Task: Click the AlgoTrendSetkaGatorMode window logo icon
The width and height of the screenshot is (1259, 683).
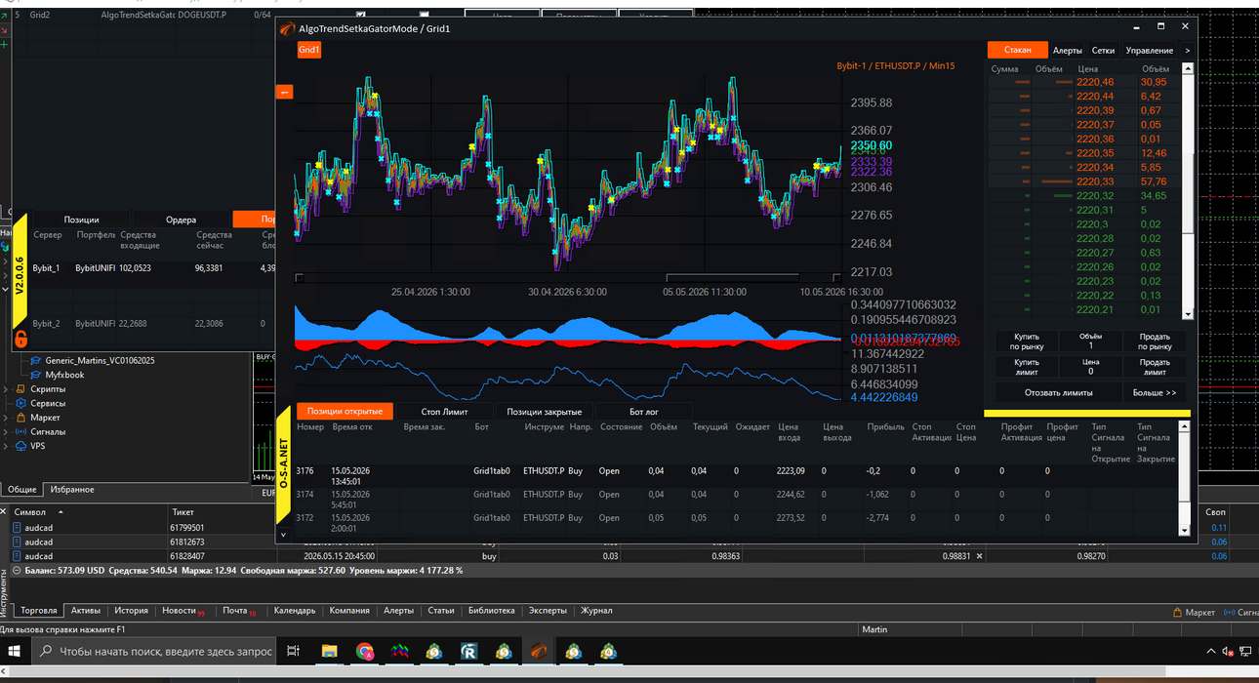Action: 288,28
